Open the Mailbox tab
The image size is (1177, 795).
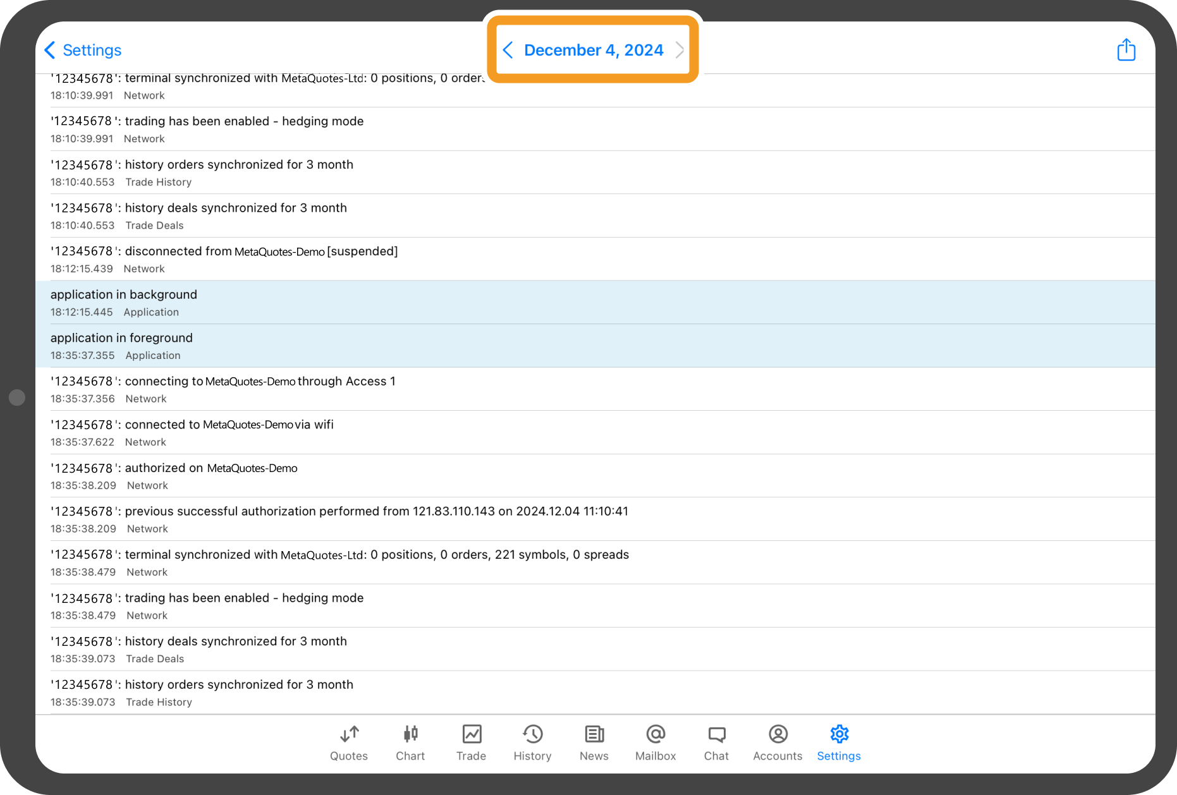(x=656, y=743)
